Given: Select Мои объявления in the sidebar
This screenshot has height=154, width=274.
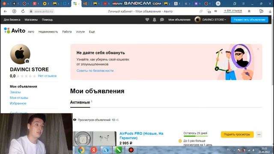Looking at the screenshot, I should pyautogui.click(x=24, y=86).
